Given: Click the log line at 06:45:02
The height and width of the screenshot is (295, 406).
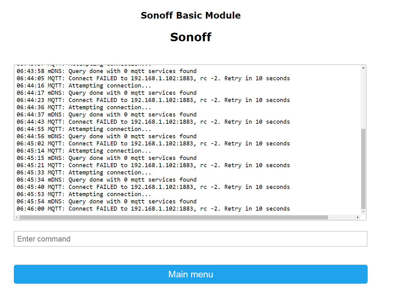Looking at the screenshot, I should click(x=153, y=143).
